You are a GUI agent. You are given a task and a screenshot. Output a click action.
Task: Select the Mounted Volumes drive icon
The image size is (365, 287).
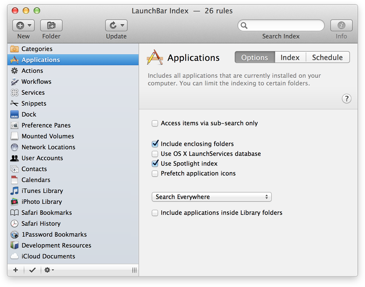pos(14,136)
